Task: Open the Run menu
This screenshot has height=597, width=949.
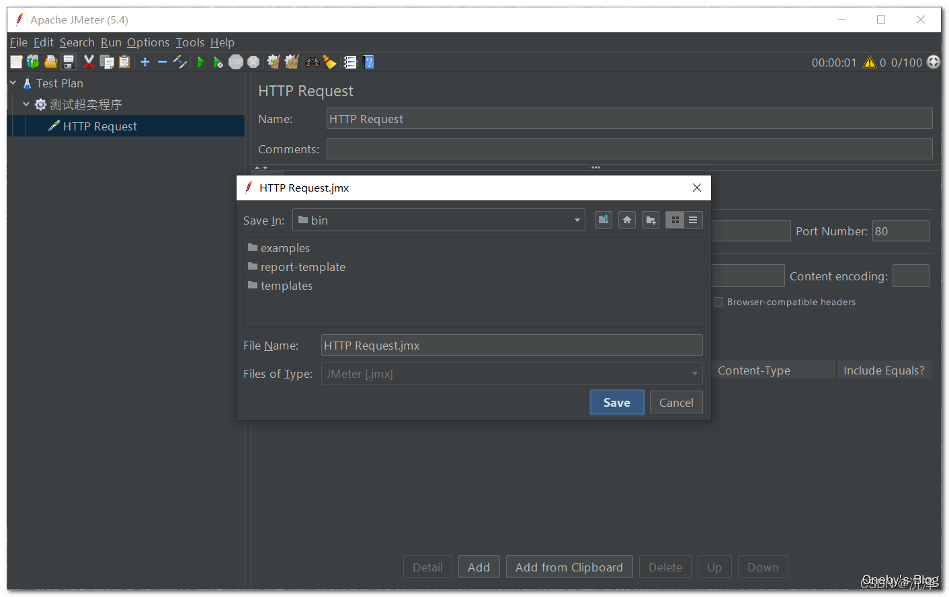Action: pos(111,42)
